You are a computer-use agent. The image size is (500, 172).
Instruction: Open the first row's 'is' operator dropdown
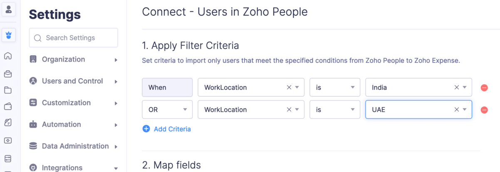[x=334, y=87]
